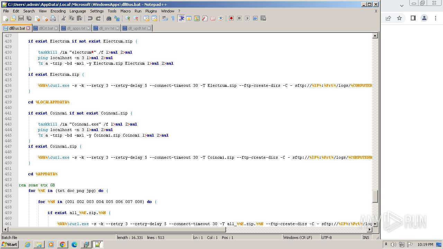Click the Save recorded macro icon
Screen dimensions: 443x249
click(263, 18)
